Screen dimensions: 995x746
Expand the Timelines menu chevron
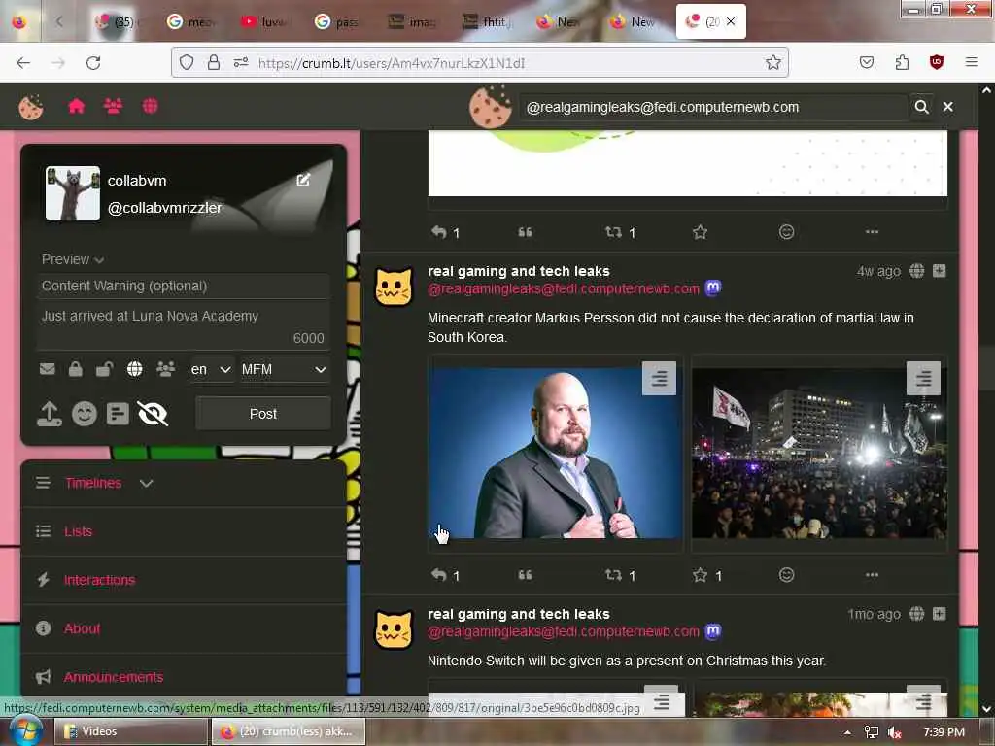146,484
